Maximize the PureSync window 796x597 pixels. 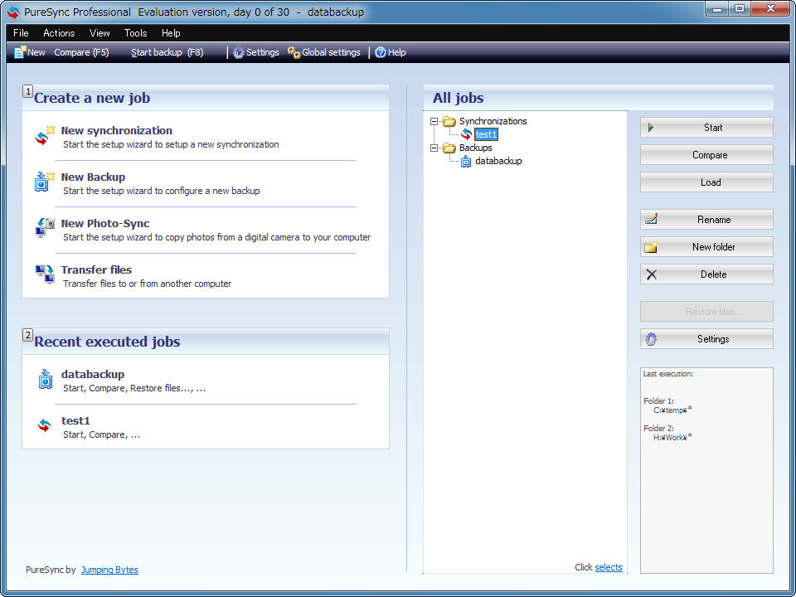point(740,8)
